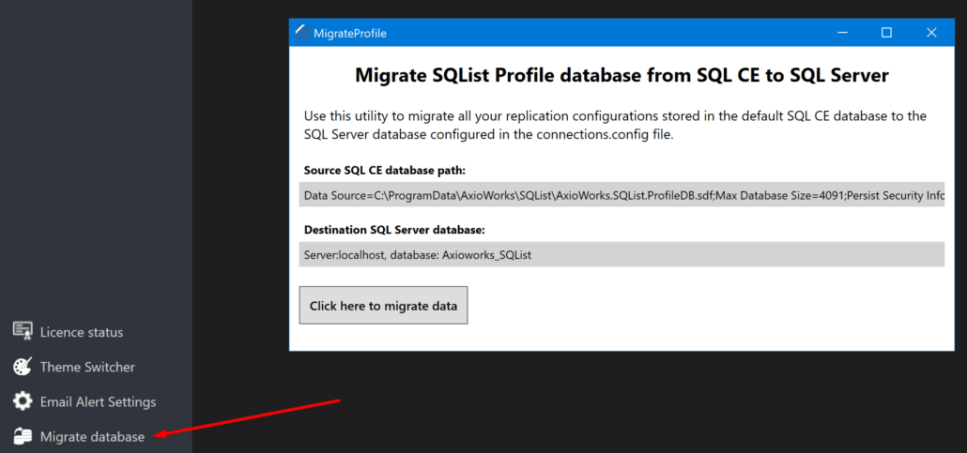The height and width of the screenshot is (453, 967).
Task: Click the 'Migrate SQList Profile database' heading
Action: (622, 75)
